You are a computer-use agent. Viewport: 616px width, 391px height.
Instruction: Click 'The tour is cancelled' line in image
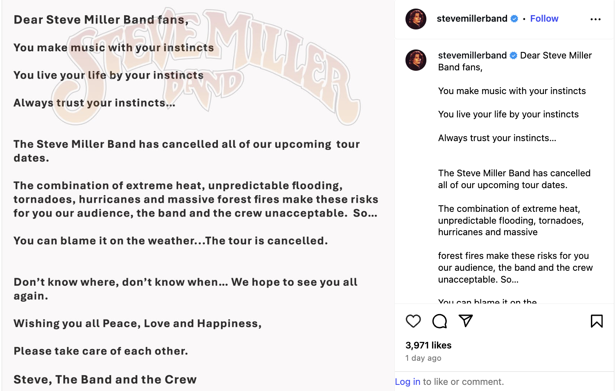tap(266, 241)
